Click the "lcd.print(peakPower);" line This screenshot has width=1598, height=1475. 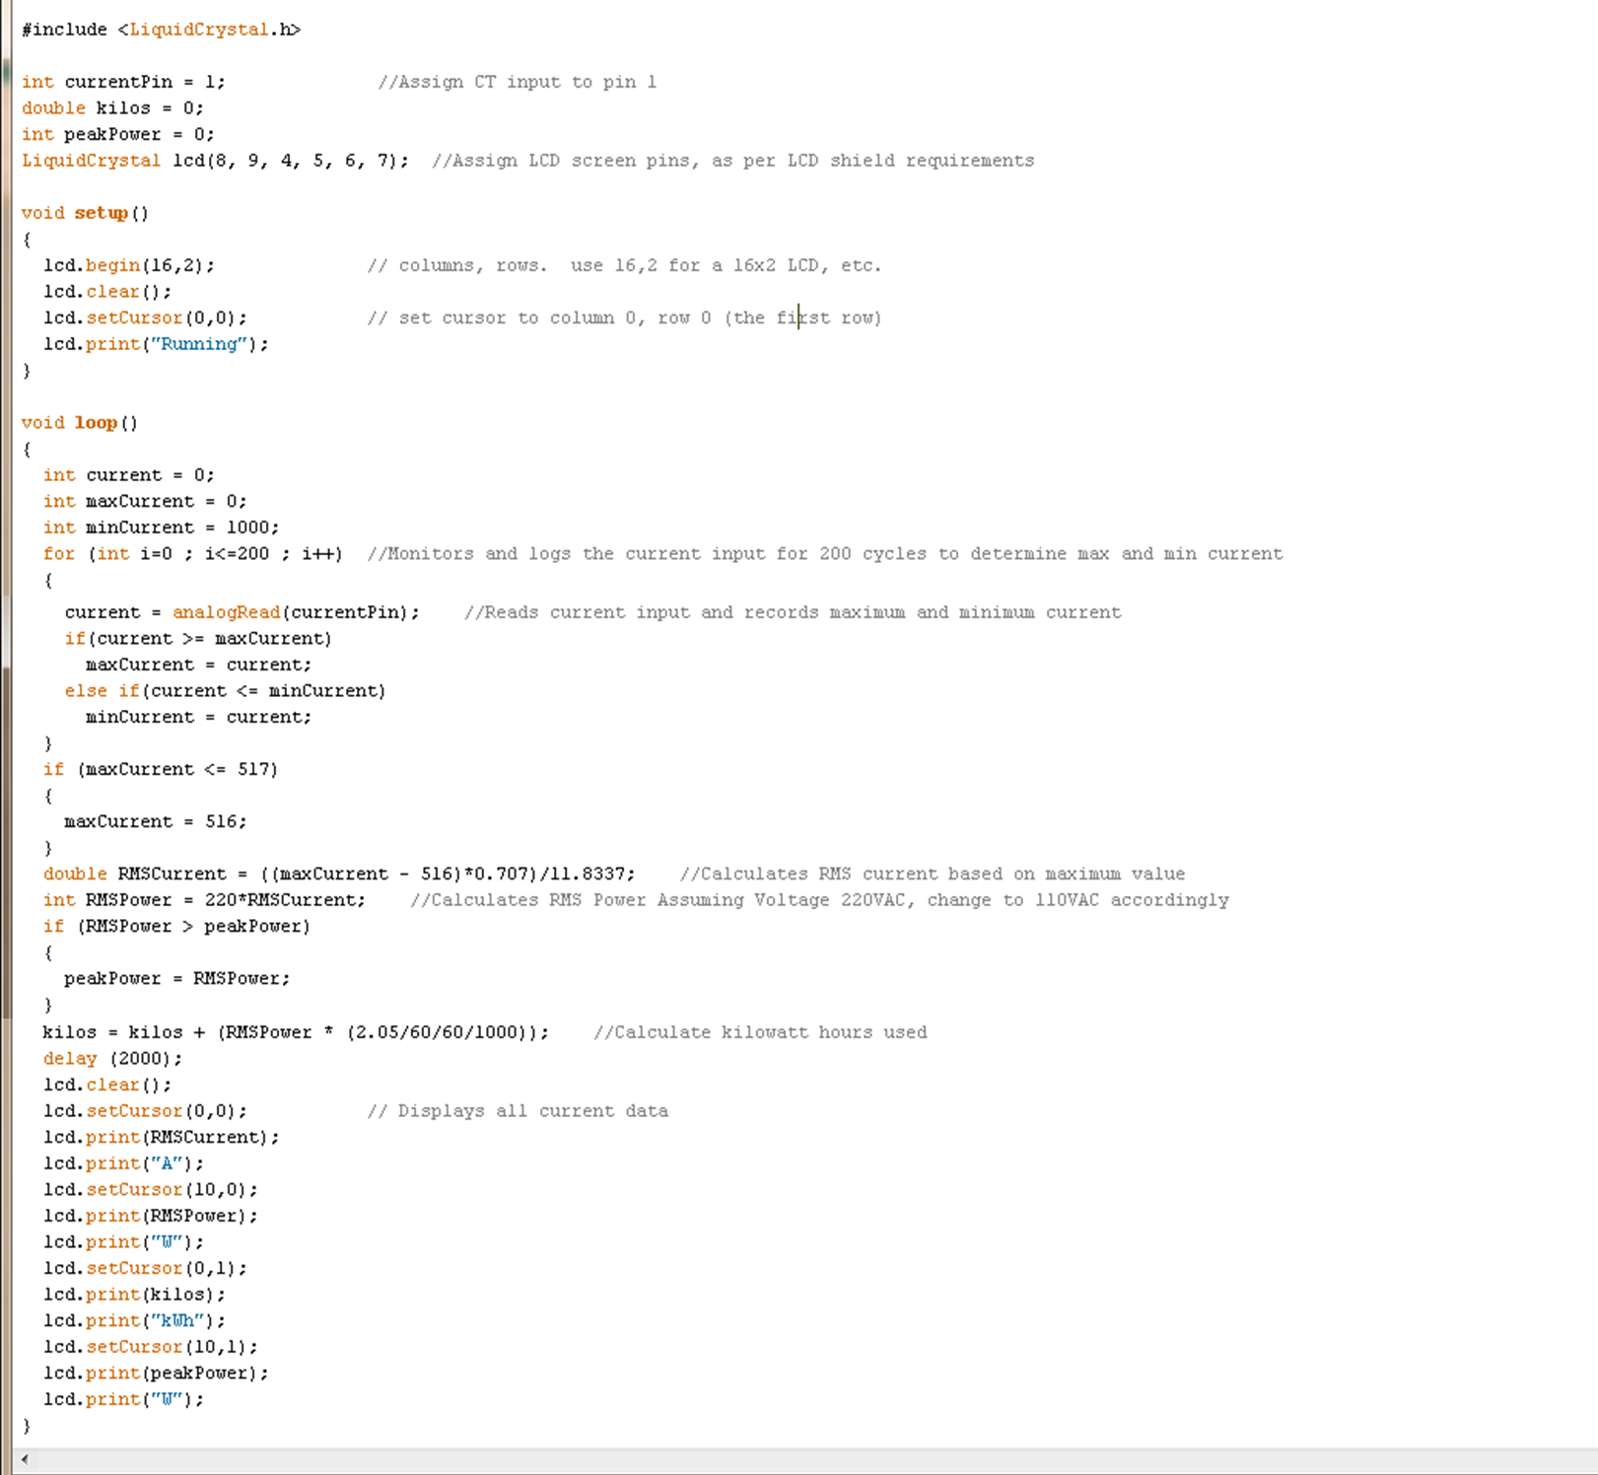156,1372
